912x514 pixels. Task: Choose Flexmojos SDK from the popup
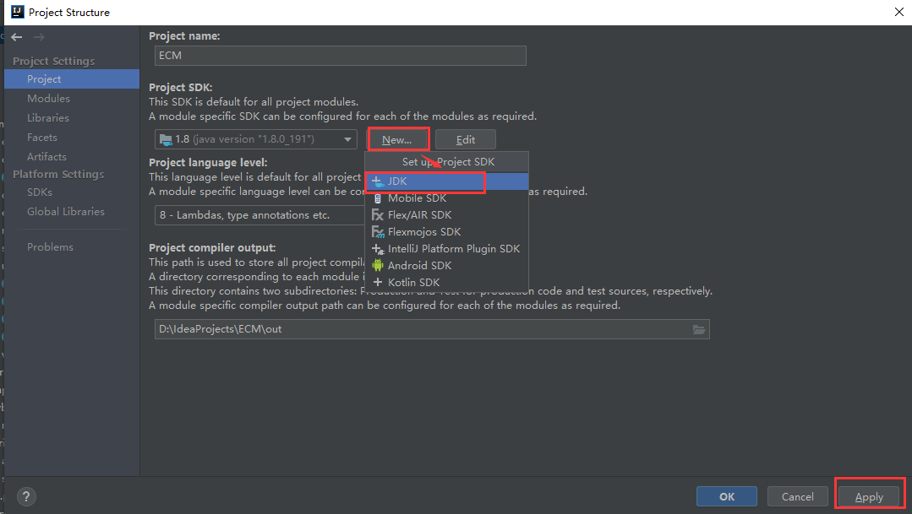pos(446,232)
